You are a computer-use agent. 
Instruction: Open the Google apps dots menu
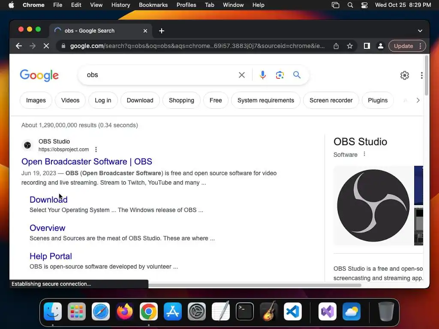coord(421,75)
